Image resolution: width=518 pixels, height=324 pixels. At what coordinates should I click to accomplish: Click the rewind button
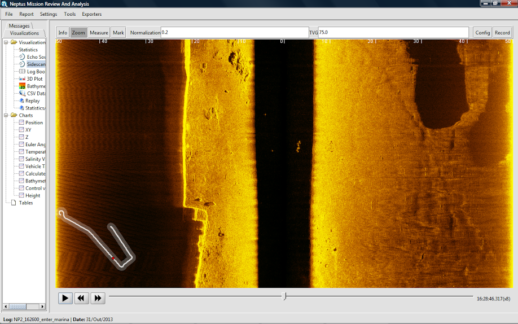[81, 298]
